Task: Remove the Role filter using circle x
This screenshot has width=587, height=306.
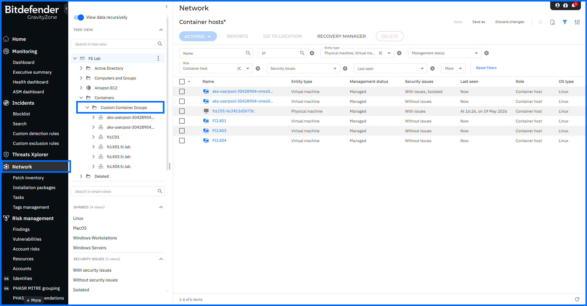Action: point(258,68)
